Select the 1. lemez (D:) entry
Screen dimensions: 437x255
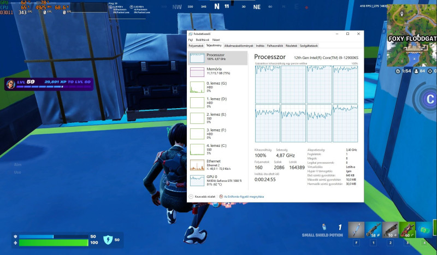tap(217, 103)
